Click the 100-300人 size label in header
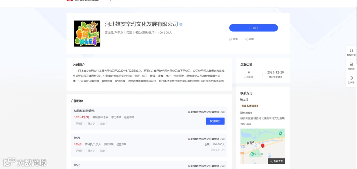Screen dimensions: 357x169 point(165,33)
